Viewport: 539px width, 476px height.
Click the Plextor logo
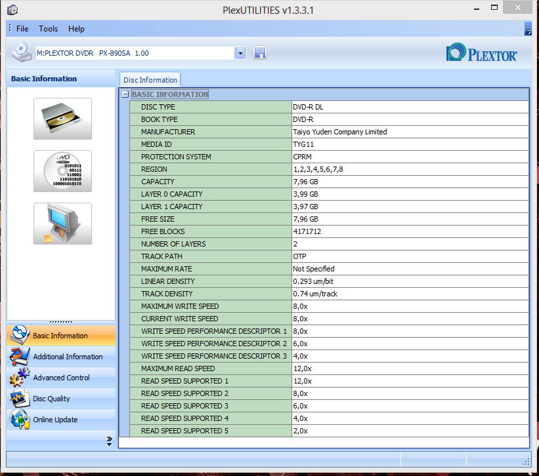click(481, 53)
